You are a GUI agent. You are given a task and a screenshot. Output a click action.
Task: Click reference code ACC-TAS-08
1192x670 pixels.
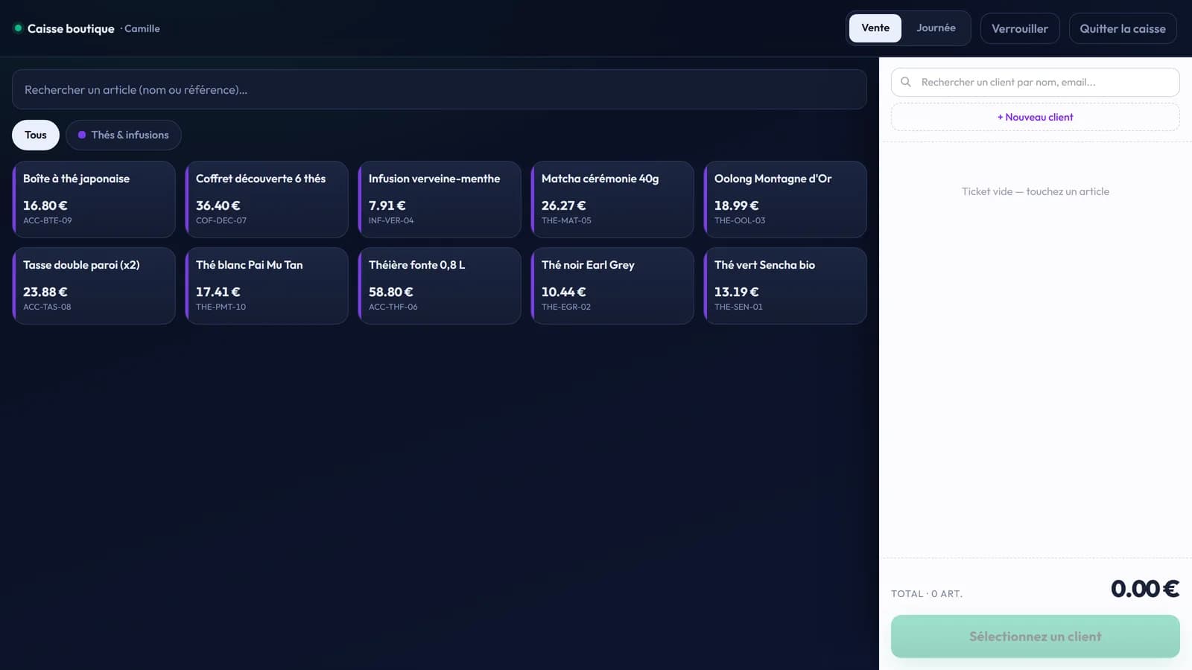click(x=47, y=307)
